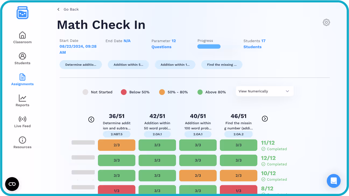Open the assignment settings gear
This screenshot has height=196, width=349.
(x=326, y=22)
